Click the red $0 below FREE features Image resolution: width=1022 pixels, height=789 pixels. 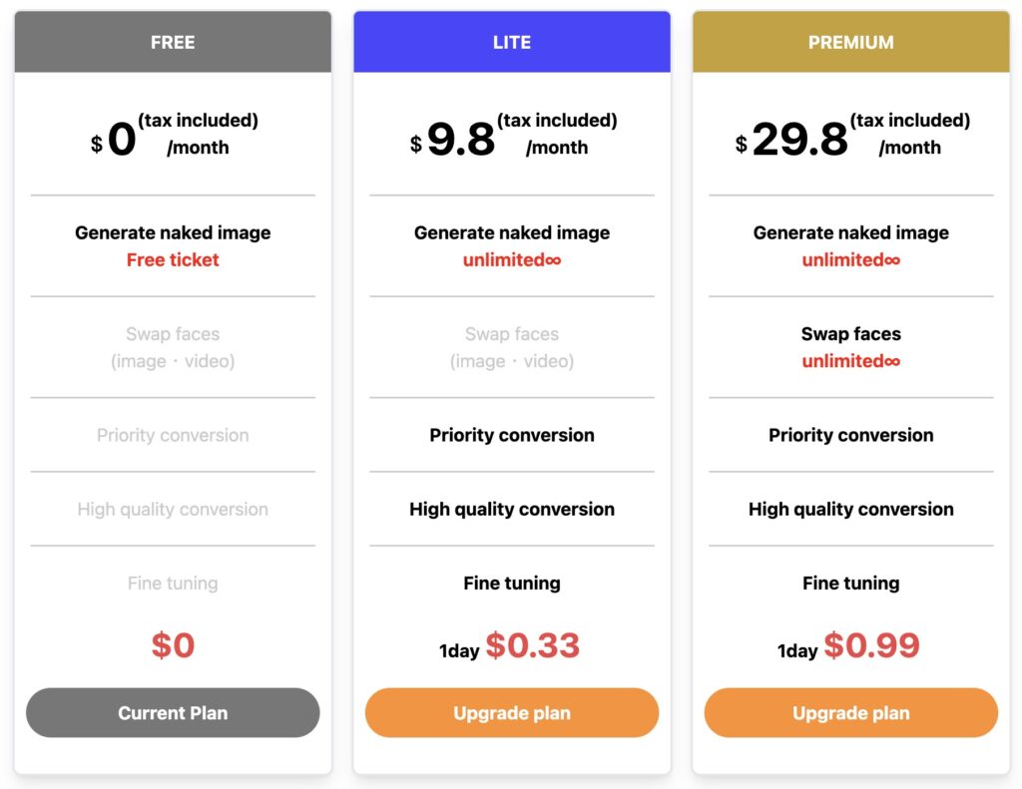172,645
